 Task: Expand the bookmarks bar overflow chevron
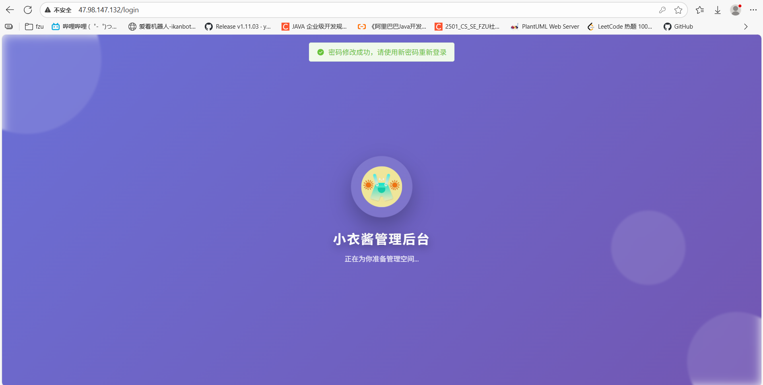[x=746, y=27]
